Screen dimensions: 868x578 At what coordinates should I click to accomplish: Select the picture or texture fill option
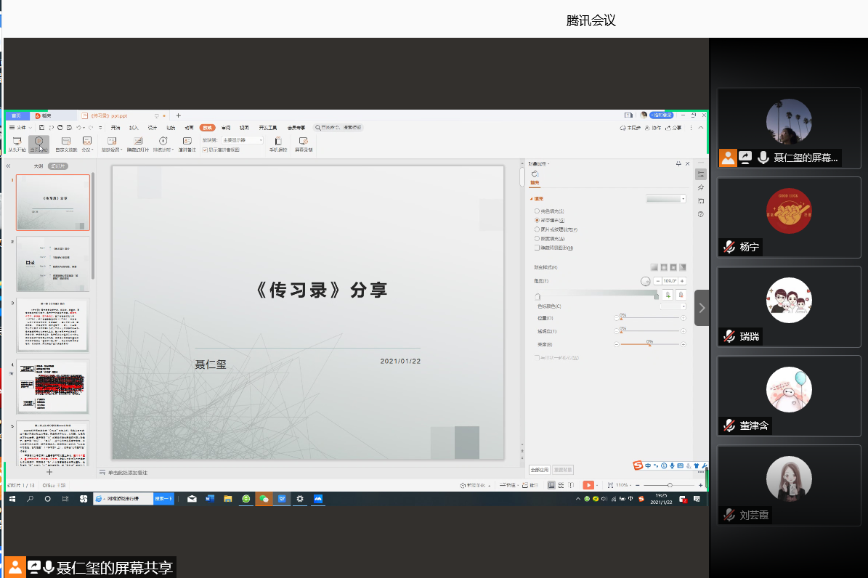[x=537, y=229]
